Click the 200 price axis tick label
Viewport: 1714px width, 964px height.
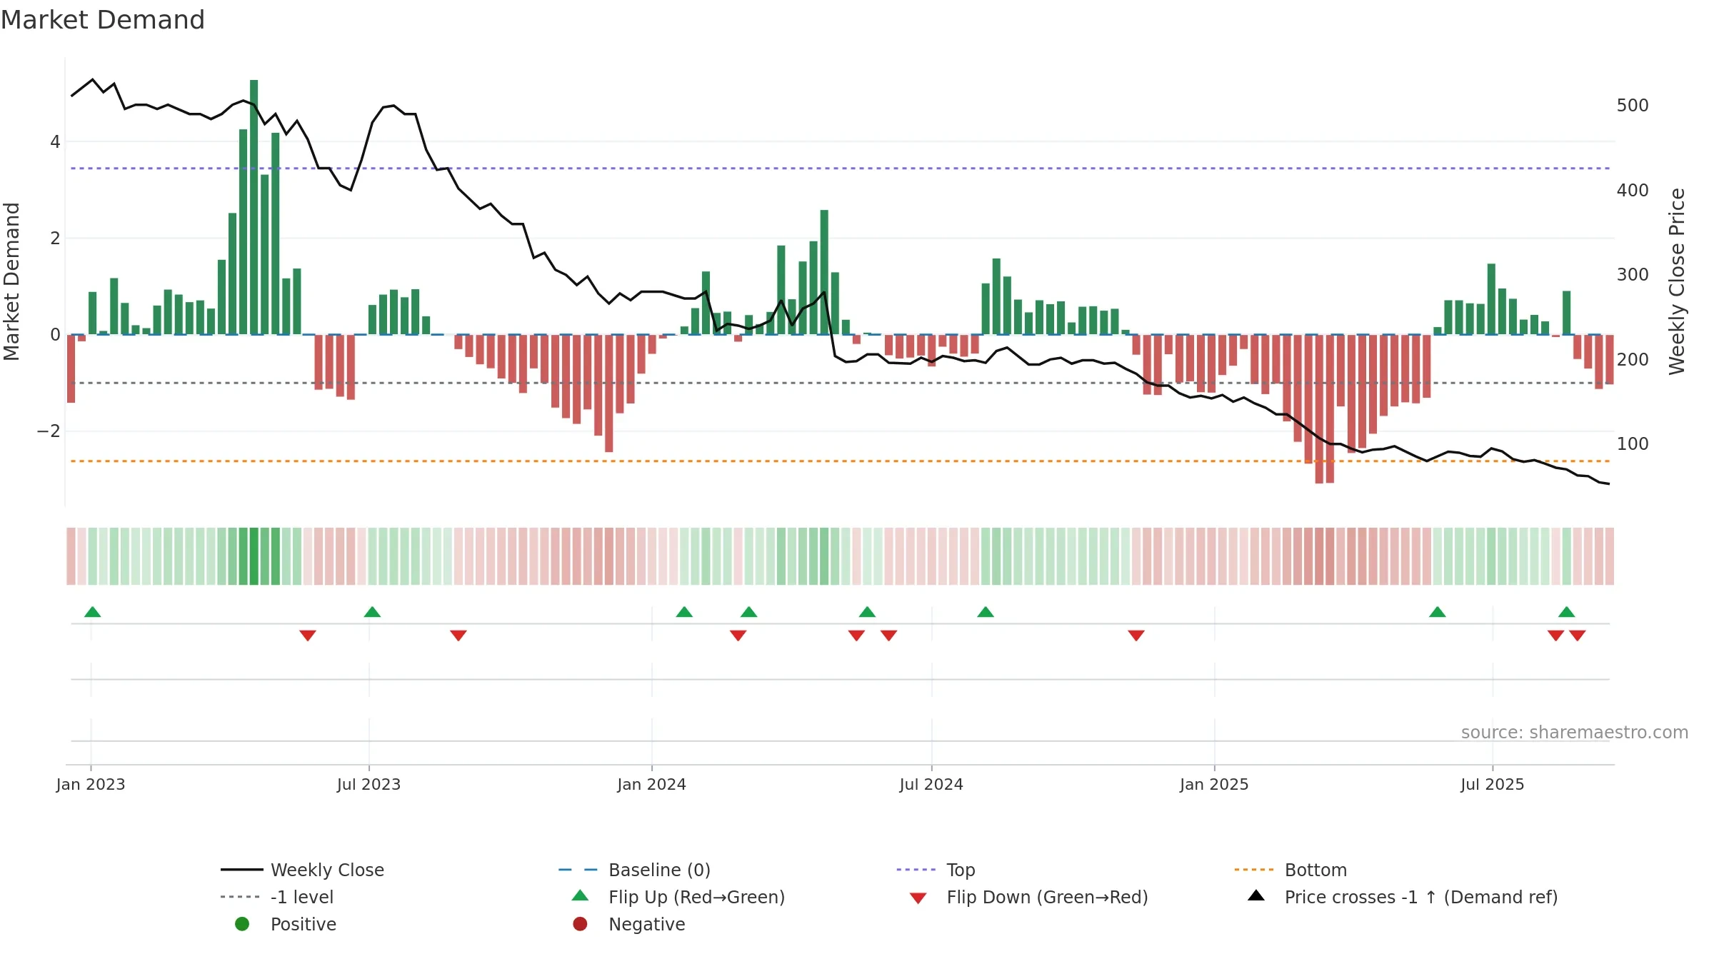1633,360
